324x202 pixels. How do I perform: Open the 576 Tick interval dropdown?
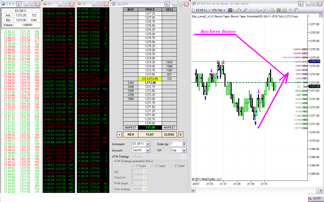(x=219, y=10)
